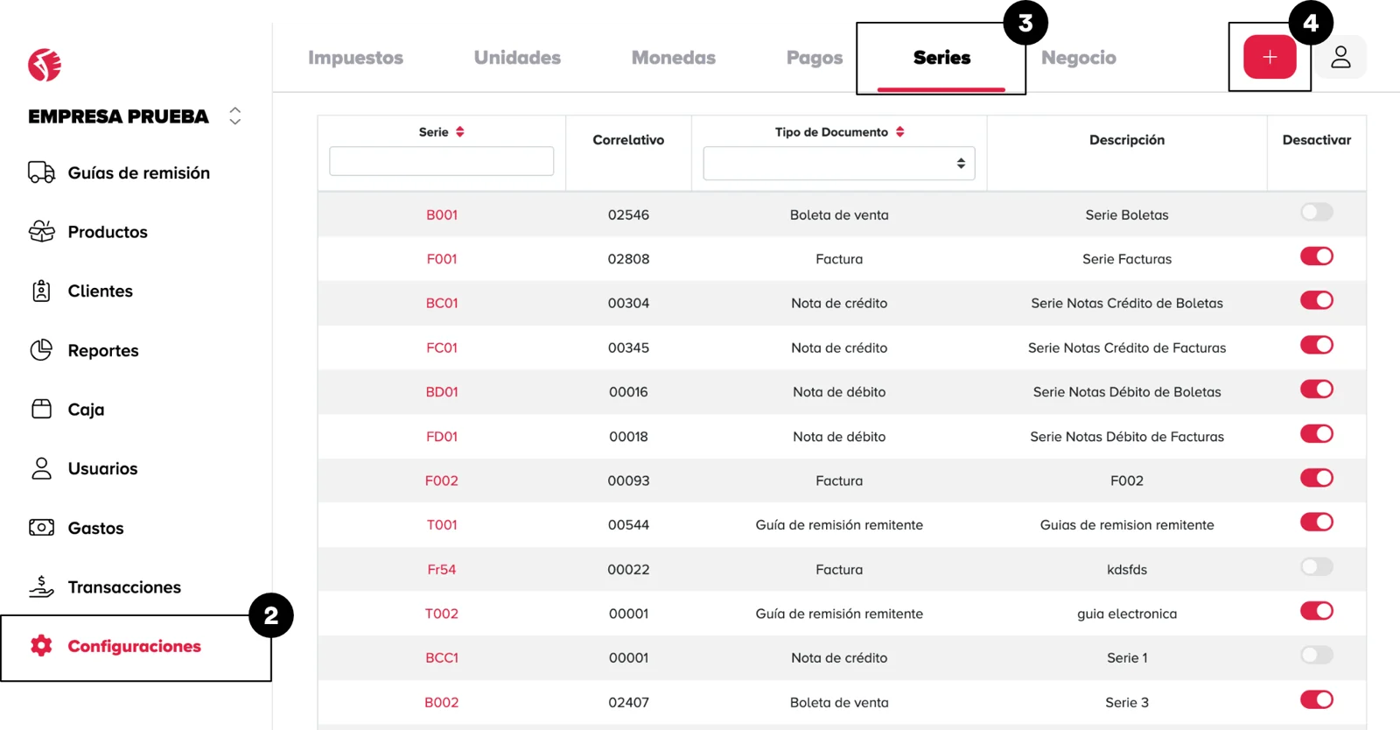Open Gastos money icon

coord(41,528)
